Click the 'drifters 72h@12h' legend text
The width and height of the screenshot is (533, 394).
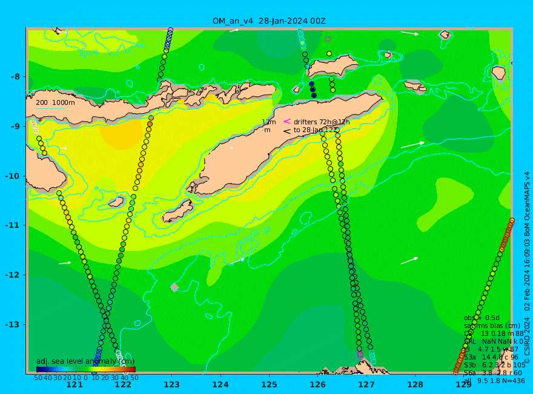322,122
